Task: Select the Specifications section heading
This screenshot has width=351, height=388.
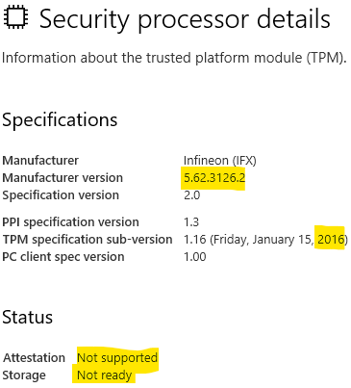Action: [x=60, y=120]
